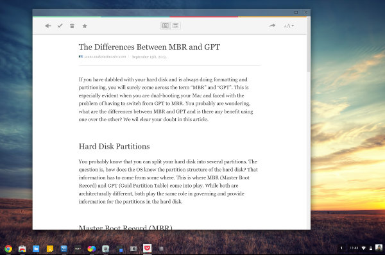
Task: Close the Pocket window
Action: (x=305, y=13)
